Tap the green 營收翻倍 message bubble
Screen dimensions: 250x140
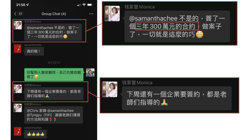(54, 74)
